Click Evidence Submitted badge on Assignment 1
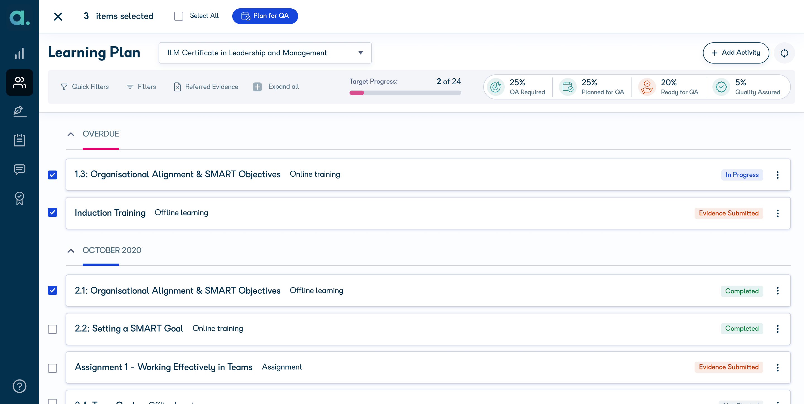This screenshot has width=804, height=404. click(728, 367)
